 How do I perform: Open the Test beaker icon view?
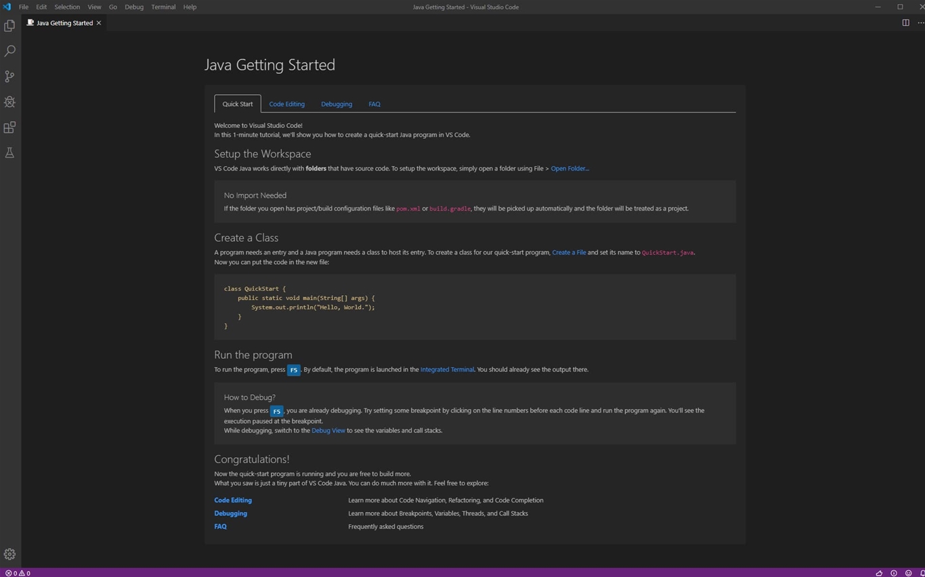coord(9,153)
